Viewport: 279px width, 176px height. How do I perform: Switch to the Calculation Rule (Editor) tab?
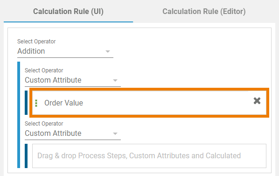pyautogui.click(x=204, y=12)
